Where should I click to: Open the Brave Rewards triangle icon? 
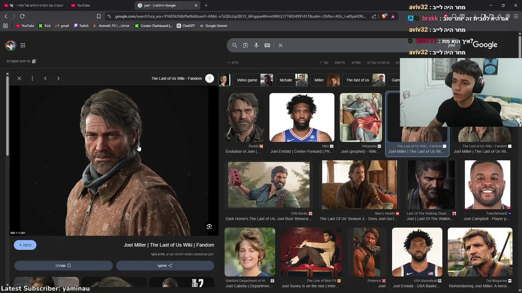(393, 16)
